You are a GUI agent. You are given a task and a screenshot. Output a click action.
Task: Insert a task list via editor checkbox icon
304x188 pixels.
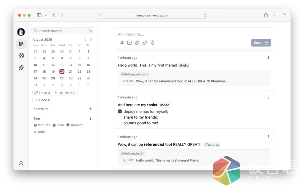click(x=129, y=43)
